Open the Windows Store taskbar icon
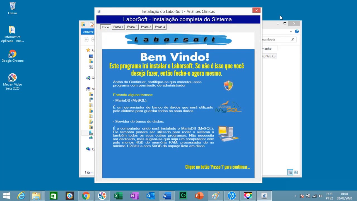The width and height of the screenshot is (357, 201). click(53, 196)
